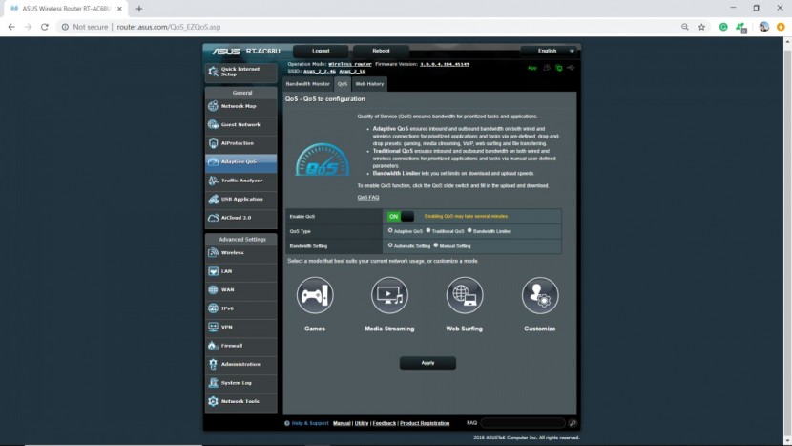Click the browser zoom magnifier icon
Image resolution: width=792 pixels, height=446 pixels.
tap(685, 27)
